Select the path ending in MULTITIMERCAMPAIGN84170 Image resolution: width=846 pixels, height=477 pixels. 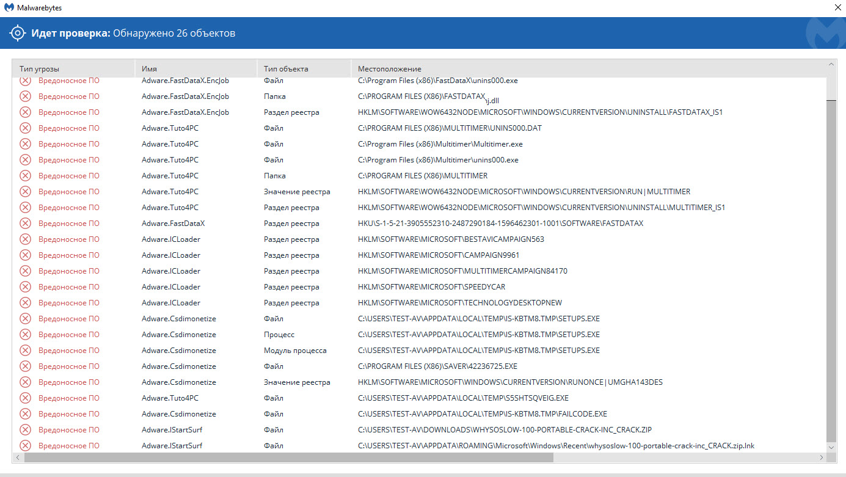tap(462, 271)
